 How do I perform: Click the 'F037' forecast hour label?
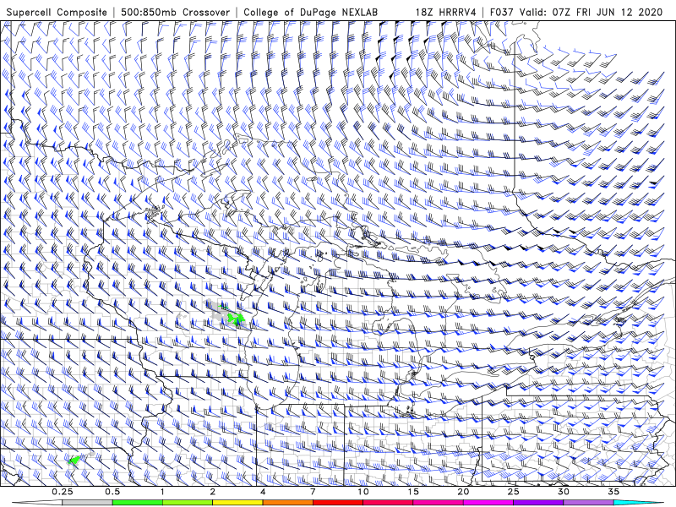(502, 12)
